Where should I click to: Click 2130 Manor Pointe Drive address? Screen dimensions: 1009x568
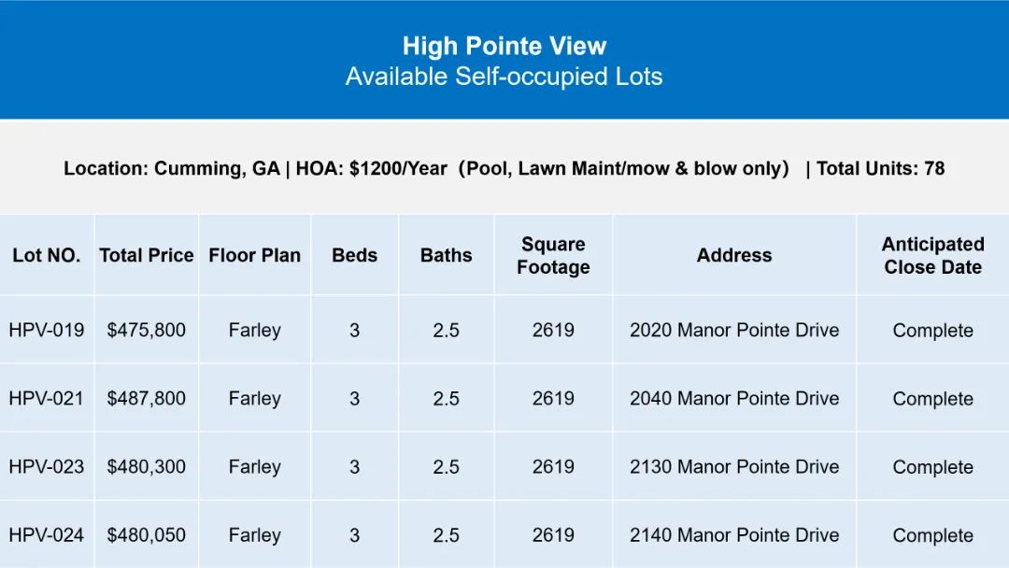(x=734, y=466)
